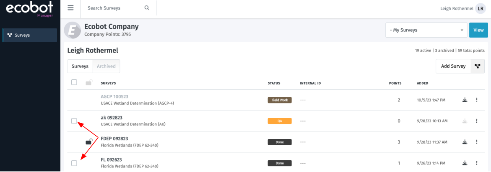491x172 pixels.
Task: Click the Add Survey button
Action: (453, 66)
